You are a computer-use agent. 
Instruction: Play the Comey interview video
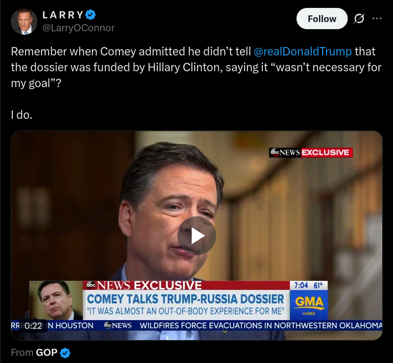[197, 235]
